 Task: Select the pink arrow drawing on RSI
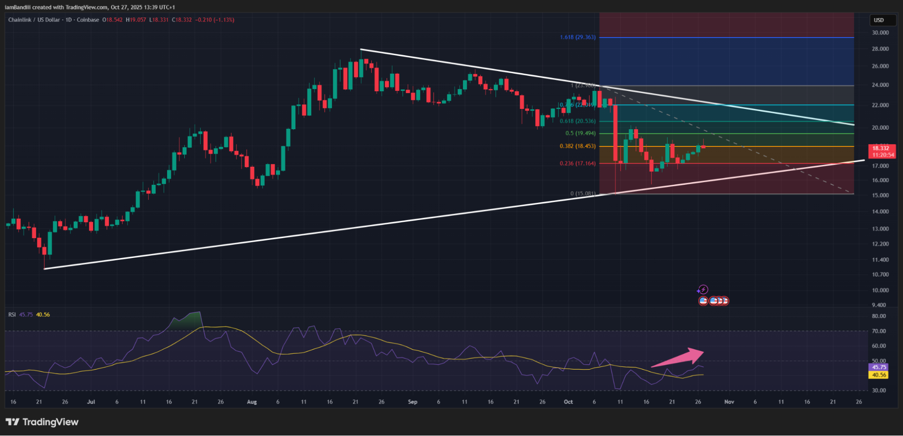[678, 358]
